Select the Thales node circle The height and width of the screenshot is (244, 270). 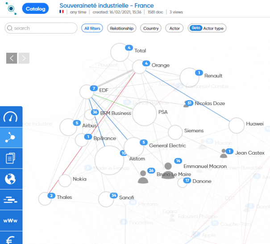(x=45, y=199)
